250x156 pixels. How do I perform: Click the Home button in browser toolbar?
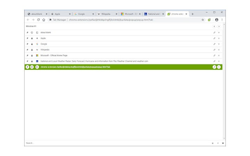(x=44, y=20)
